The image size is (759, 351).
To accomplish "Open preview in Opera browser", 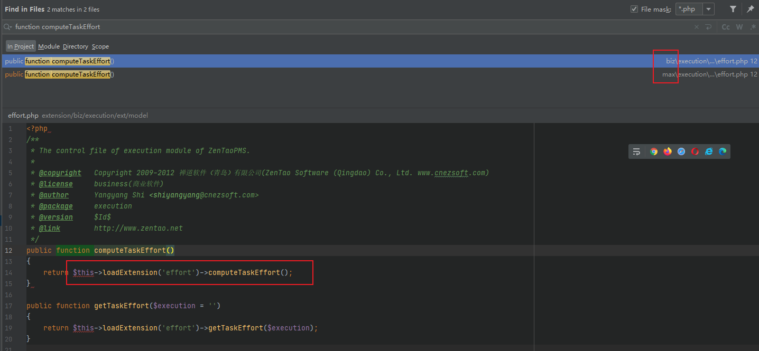I will click(695, 151).
